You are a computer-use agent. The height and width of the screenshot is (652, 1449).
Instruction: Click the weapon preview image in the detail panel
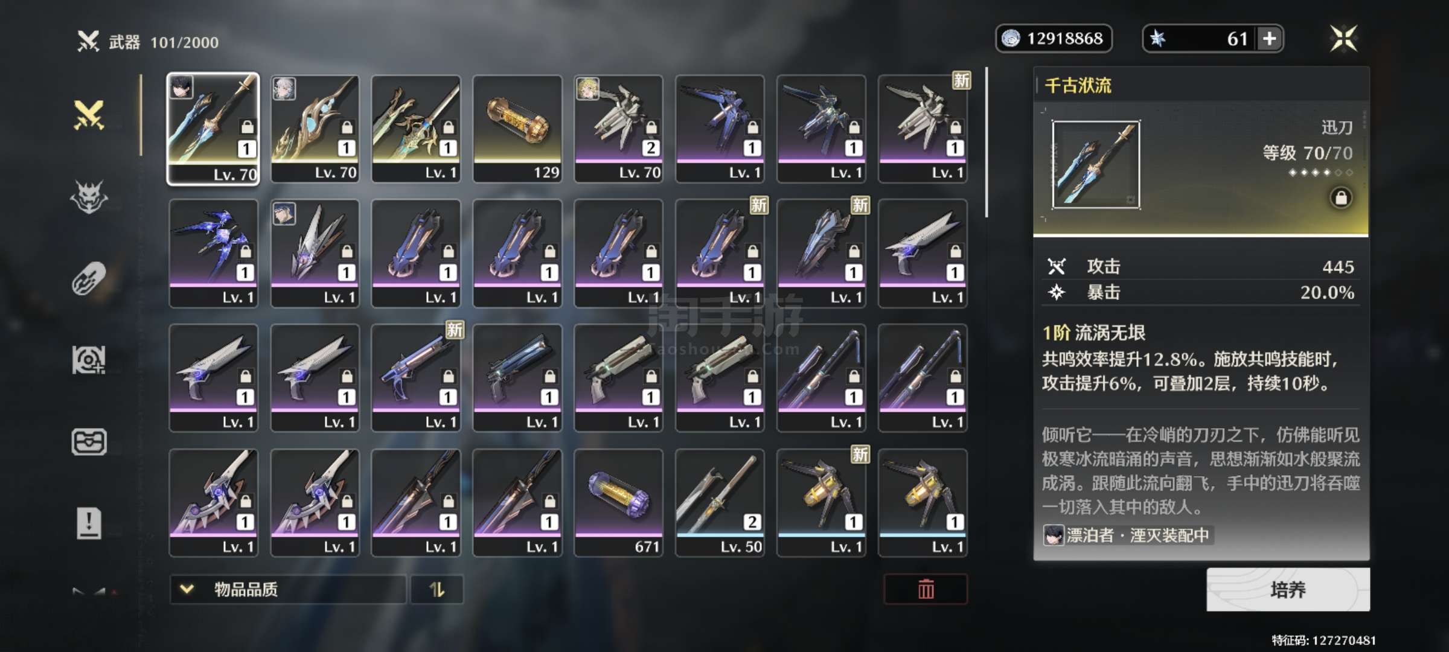pos(1096,165)
